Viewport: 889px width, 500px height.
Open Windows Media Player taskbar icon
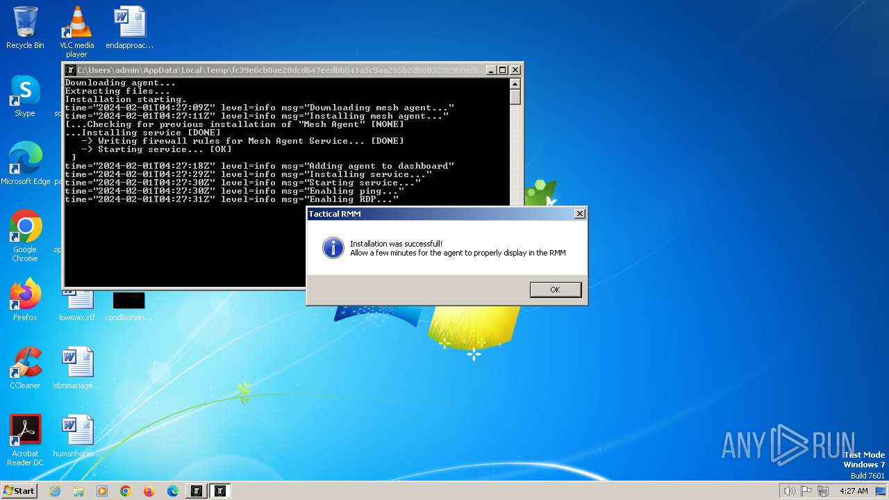[x=102, y=491]
